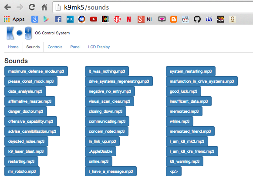Open the GitHub bookmark icon

pyautogui.click(x=197, y=19)
